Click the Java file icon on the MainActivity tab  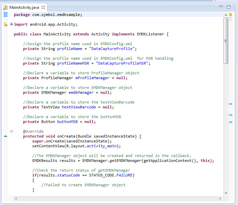(x=5, y=7)
